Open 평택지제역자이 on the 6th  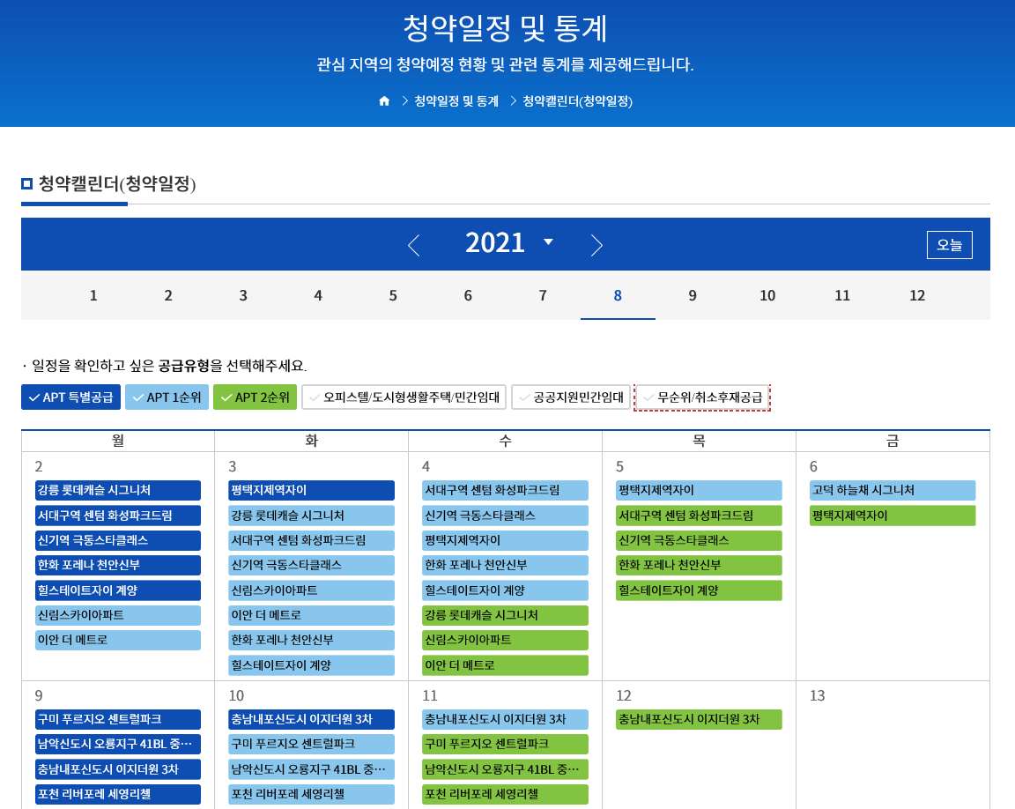(892, 516)
